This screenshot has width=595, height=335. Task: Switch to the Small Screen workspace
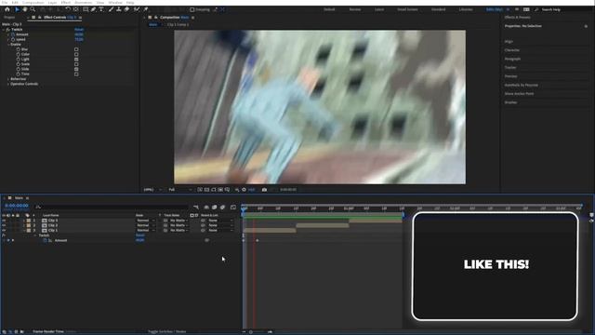point(407,9)
